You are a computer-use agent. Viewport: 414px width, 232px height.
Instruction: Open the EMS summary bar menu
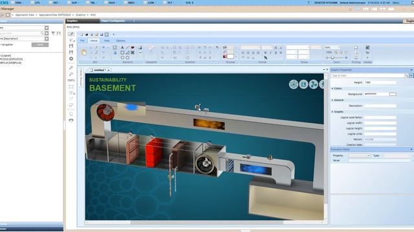pos(19,3)
